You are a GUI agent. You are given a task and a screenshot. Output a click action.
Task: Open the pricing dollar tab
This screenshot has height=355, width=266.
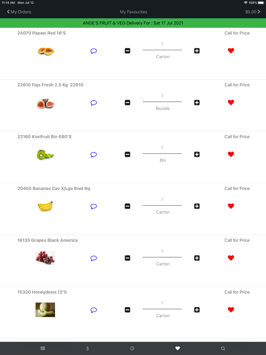(87, 348)
